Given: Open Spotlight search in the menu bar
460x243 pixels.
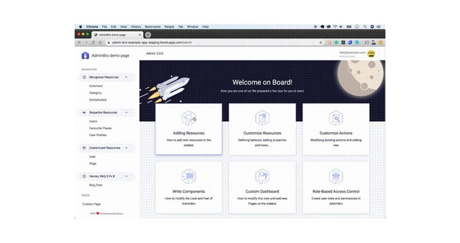Looking at the screenshot, I should point(365,26).
